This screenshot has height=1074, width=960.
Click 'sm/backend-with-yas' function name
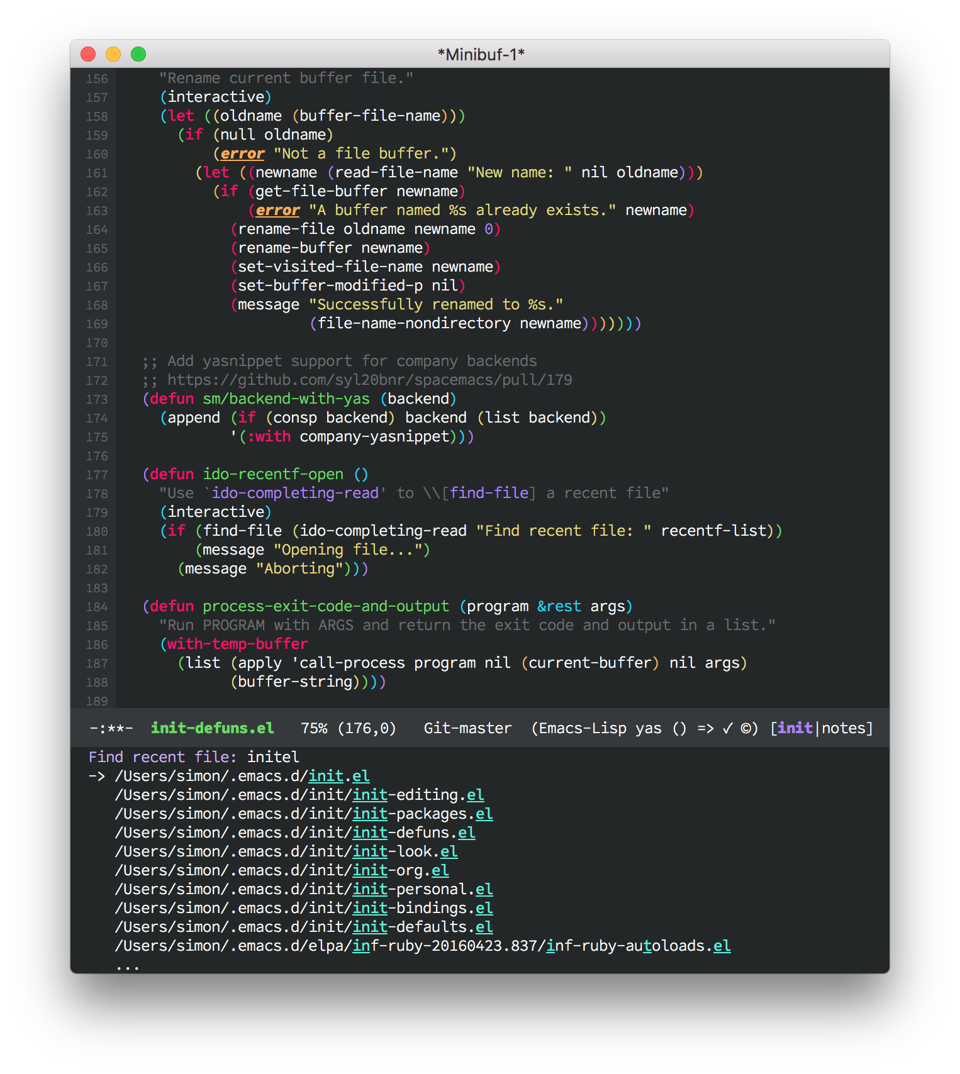point(286,399)
